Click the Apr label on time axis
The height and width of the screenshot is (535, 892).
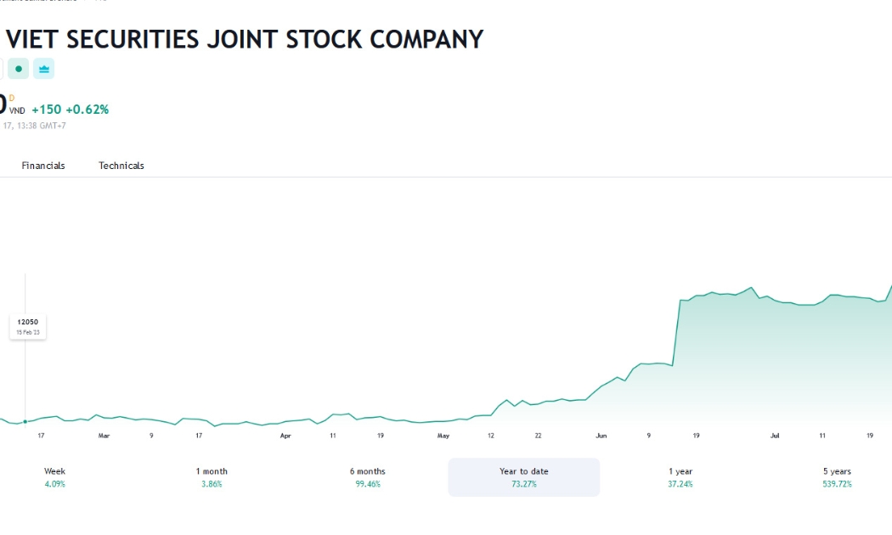285,436
